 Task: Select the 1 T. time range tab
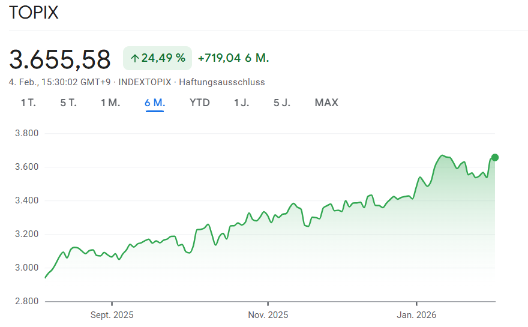pos(28,103)
